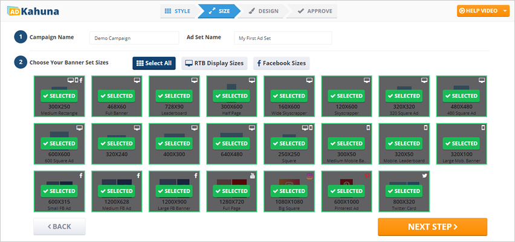Image resolution: width=515 pixels, height=242 pixels.
Task: Click the Instagram icon on 1080X1080 tile
Action: pyautogui.click(x=309, y=176)
